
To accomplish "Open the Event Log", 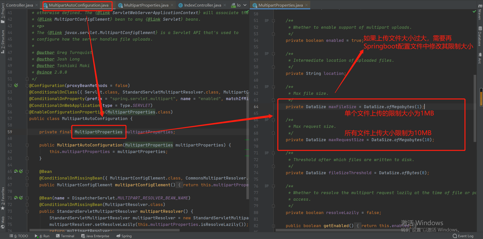I will coord(463,236).
